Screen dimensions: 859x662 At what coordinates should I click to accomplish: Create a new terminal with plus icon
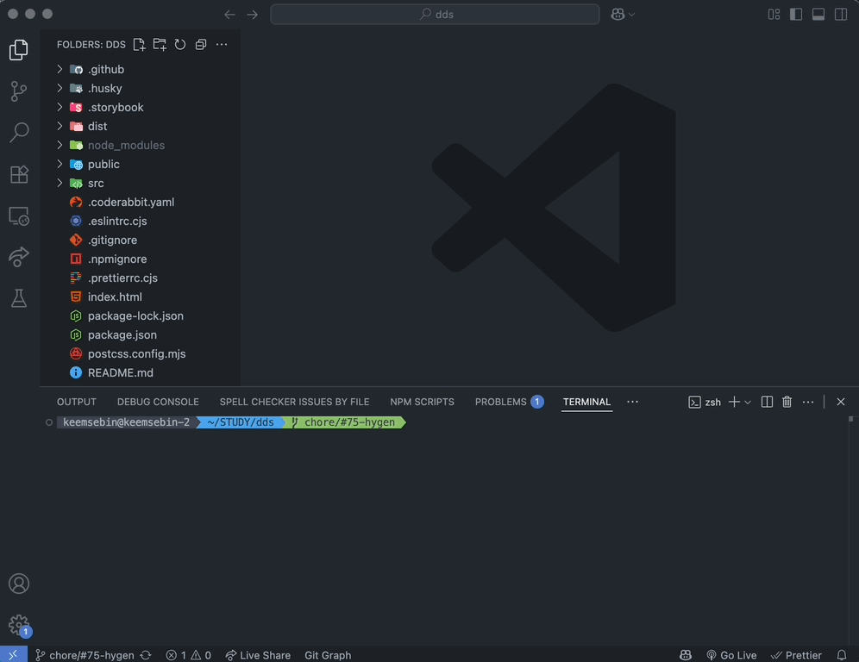pos(734,402)
